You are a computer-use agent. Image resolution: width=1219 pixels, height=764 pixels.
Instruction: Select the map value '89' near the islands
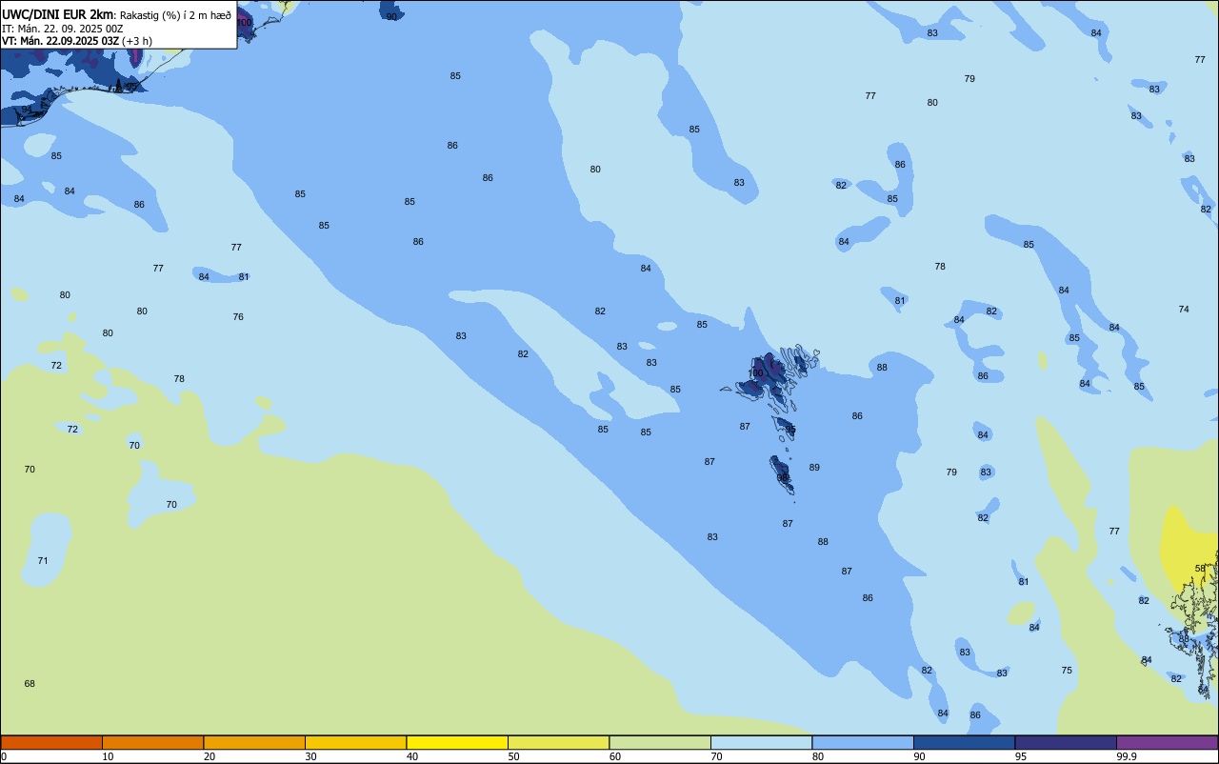click(814, 468)
